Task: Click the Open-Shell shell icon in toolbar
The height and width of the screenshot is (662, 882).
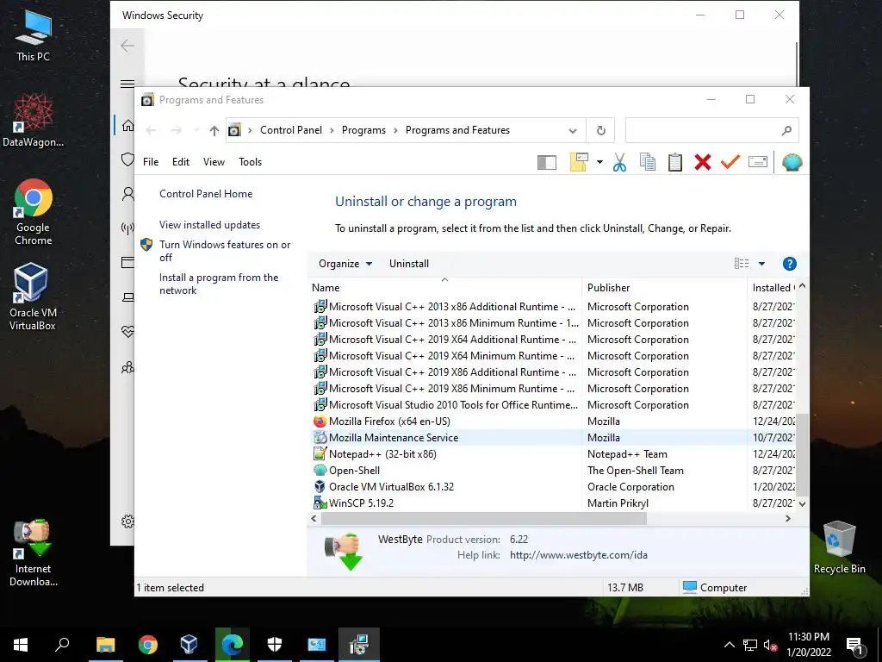Action: point(792,163)
